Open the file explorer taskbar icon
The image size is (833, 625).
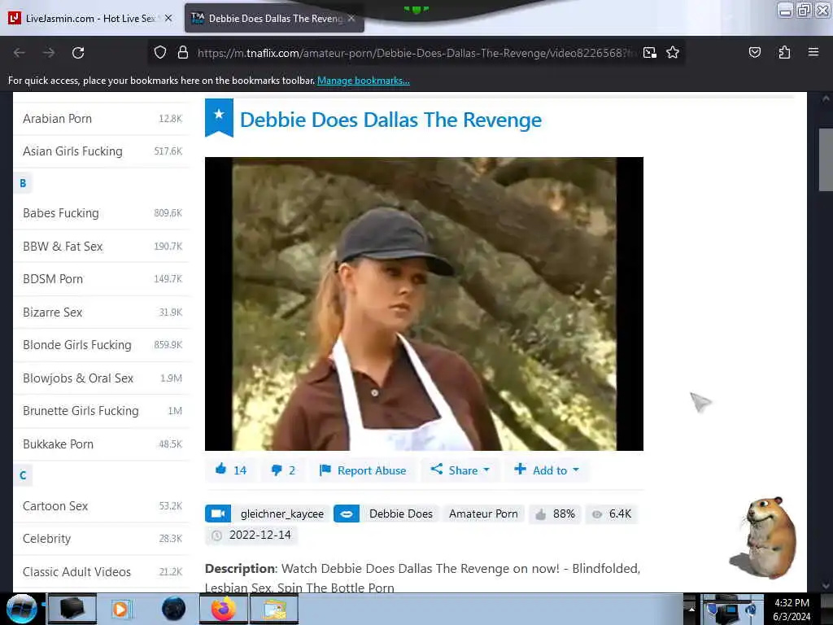click(x=274, y=609)
